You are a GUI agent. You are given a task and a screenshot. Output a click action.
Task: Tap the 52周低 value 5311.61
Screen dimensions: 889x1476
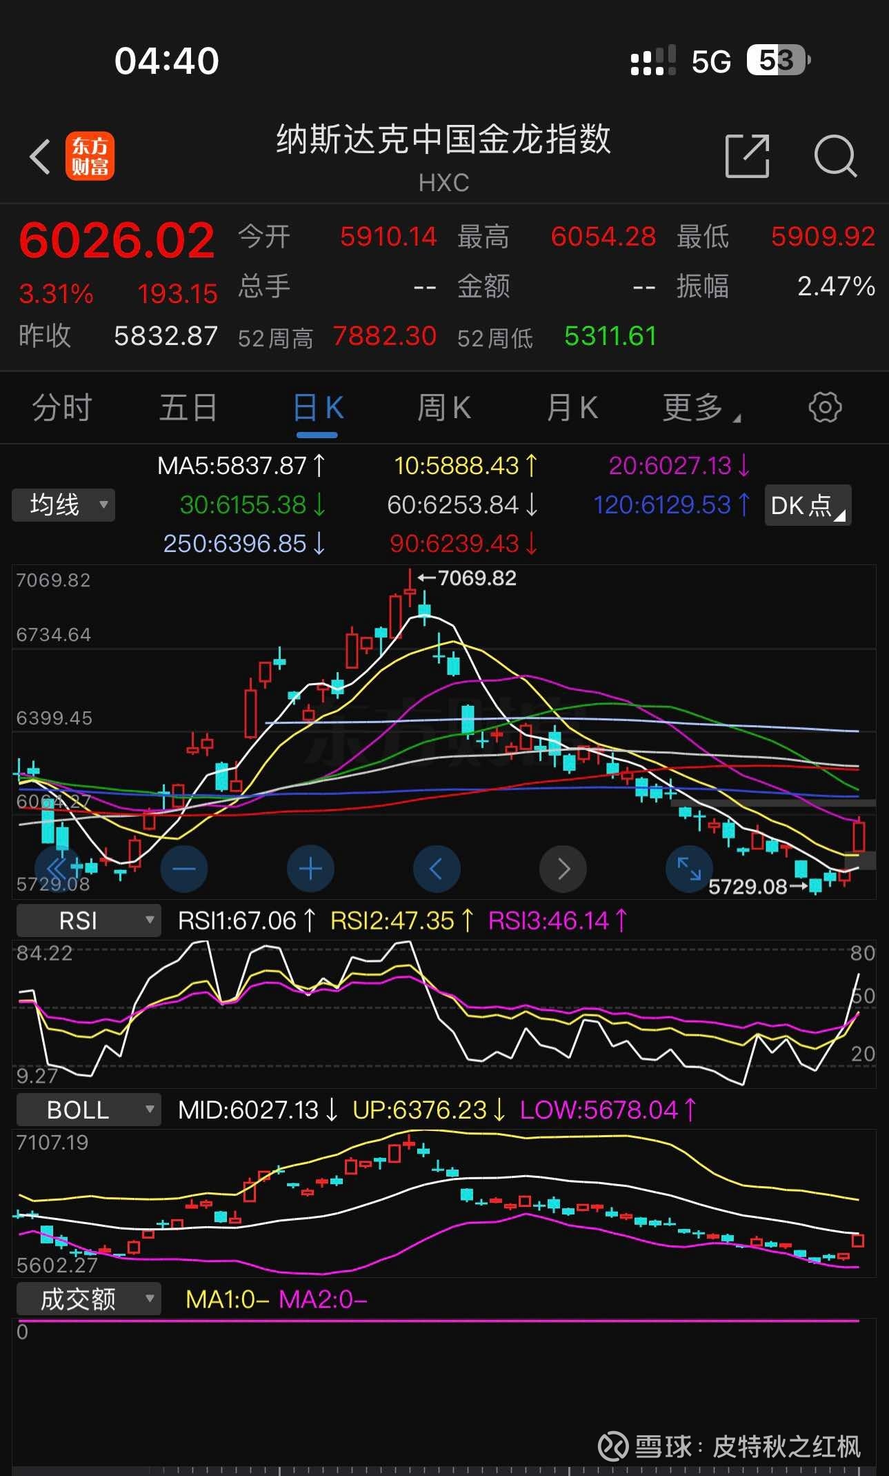pyautogui.click(x=610, y=336)
